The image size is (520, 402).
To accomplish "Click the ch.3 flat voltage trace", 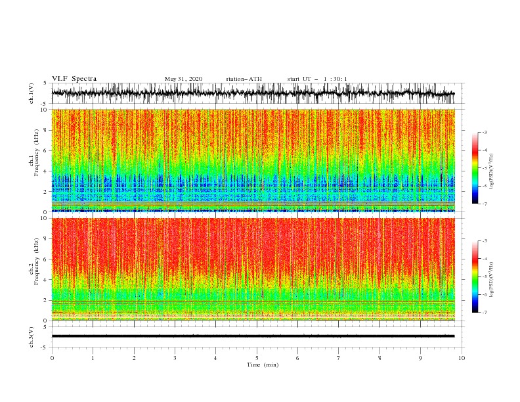I will [x=253, y=336].
